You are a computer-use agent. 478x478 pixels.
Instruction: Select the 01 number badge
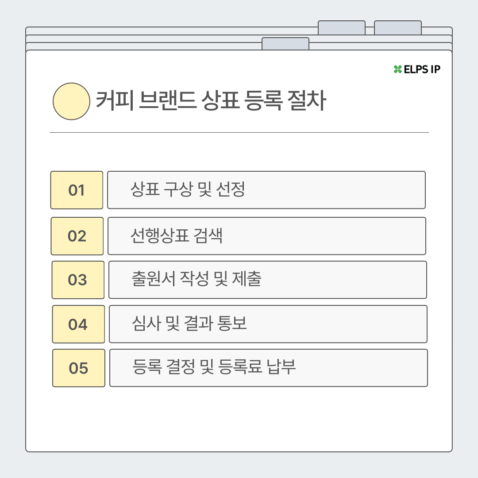77,190
